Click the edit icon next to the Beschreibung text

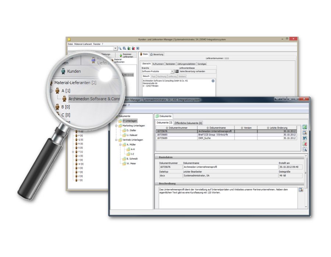coord(301,189)
